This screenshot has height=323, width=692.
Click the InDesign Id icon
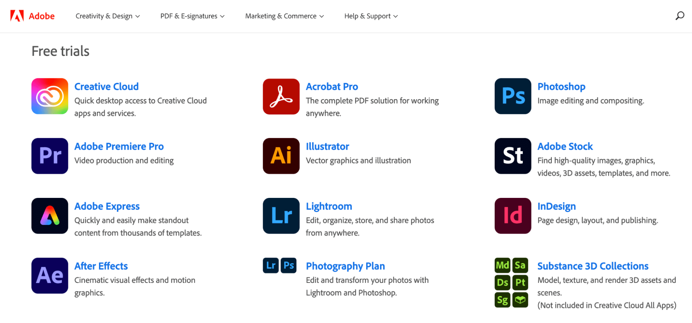[x=513, y=216]
